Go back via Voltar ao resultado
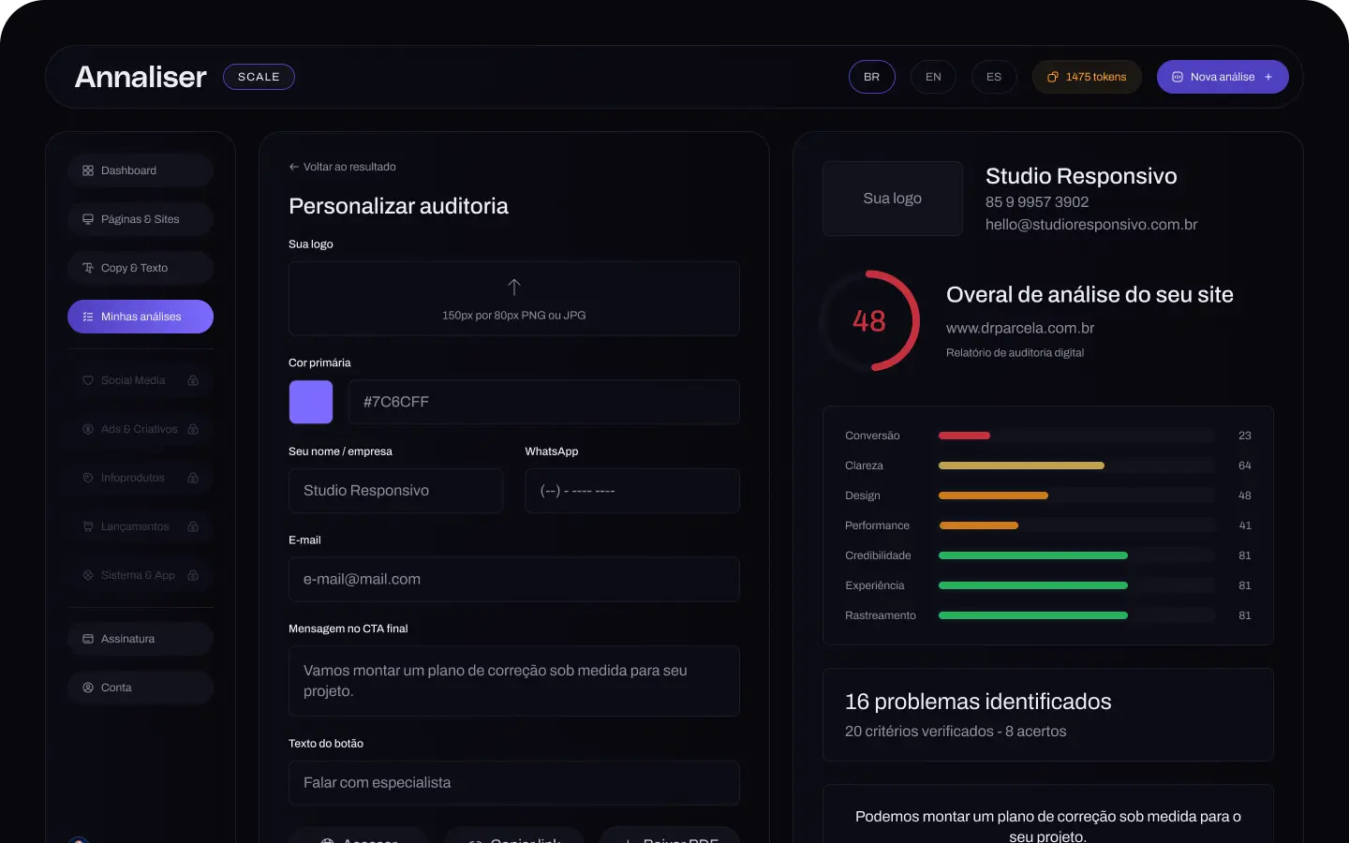1349x843 pixels. [343, 167]
